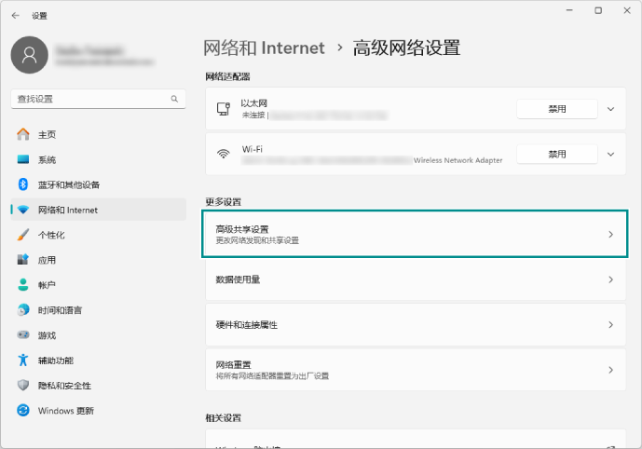The image size is (642, 449).
Task: Click the back arrow in title bar
Action: pyautogui.click(x=15, y=15)
